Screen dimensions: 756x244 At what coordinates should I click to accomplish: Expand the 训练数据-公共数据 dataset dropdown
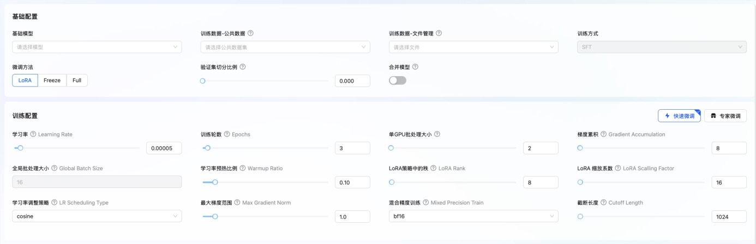coord(285,47)
